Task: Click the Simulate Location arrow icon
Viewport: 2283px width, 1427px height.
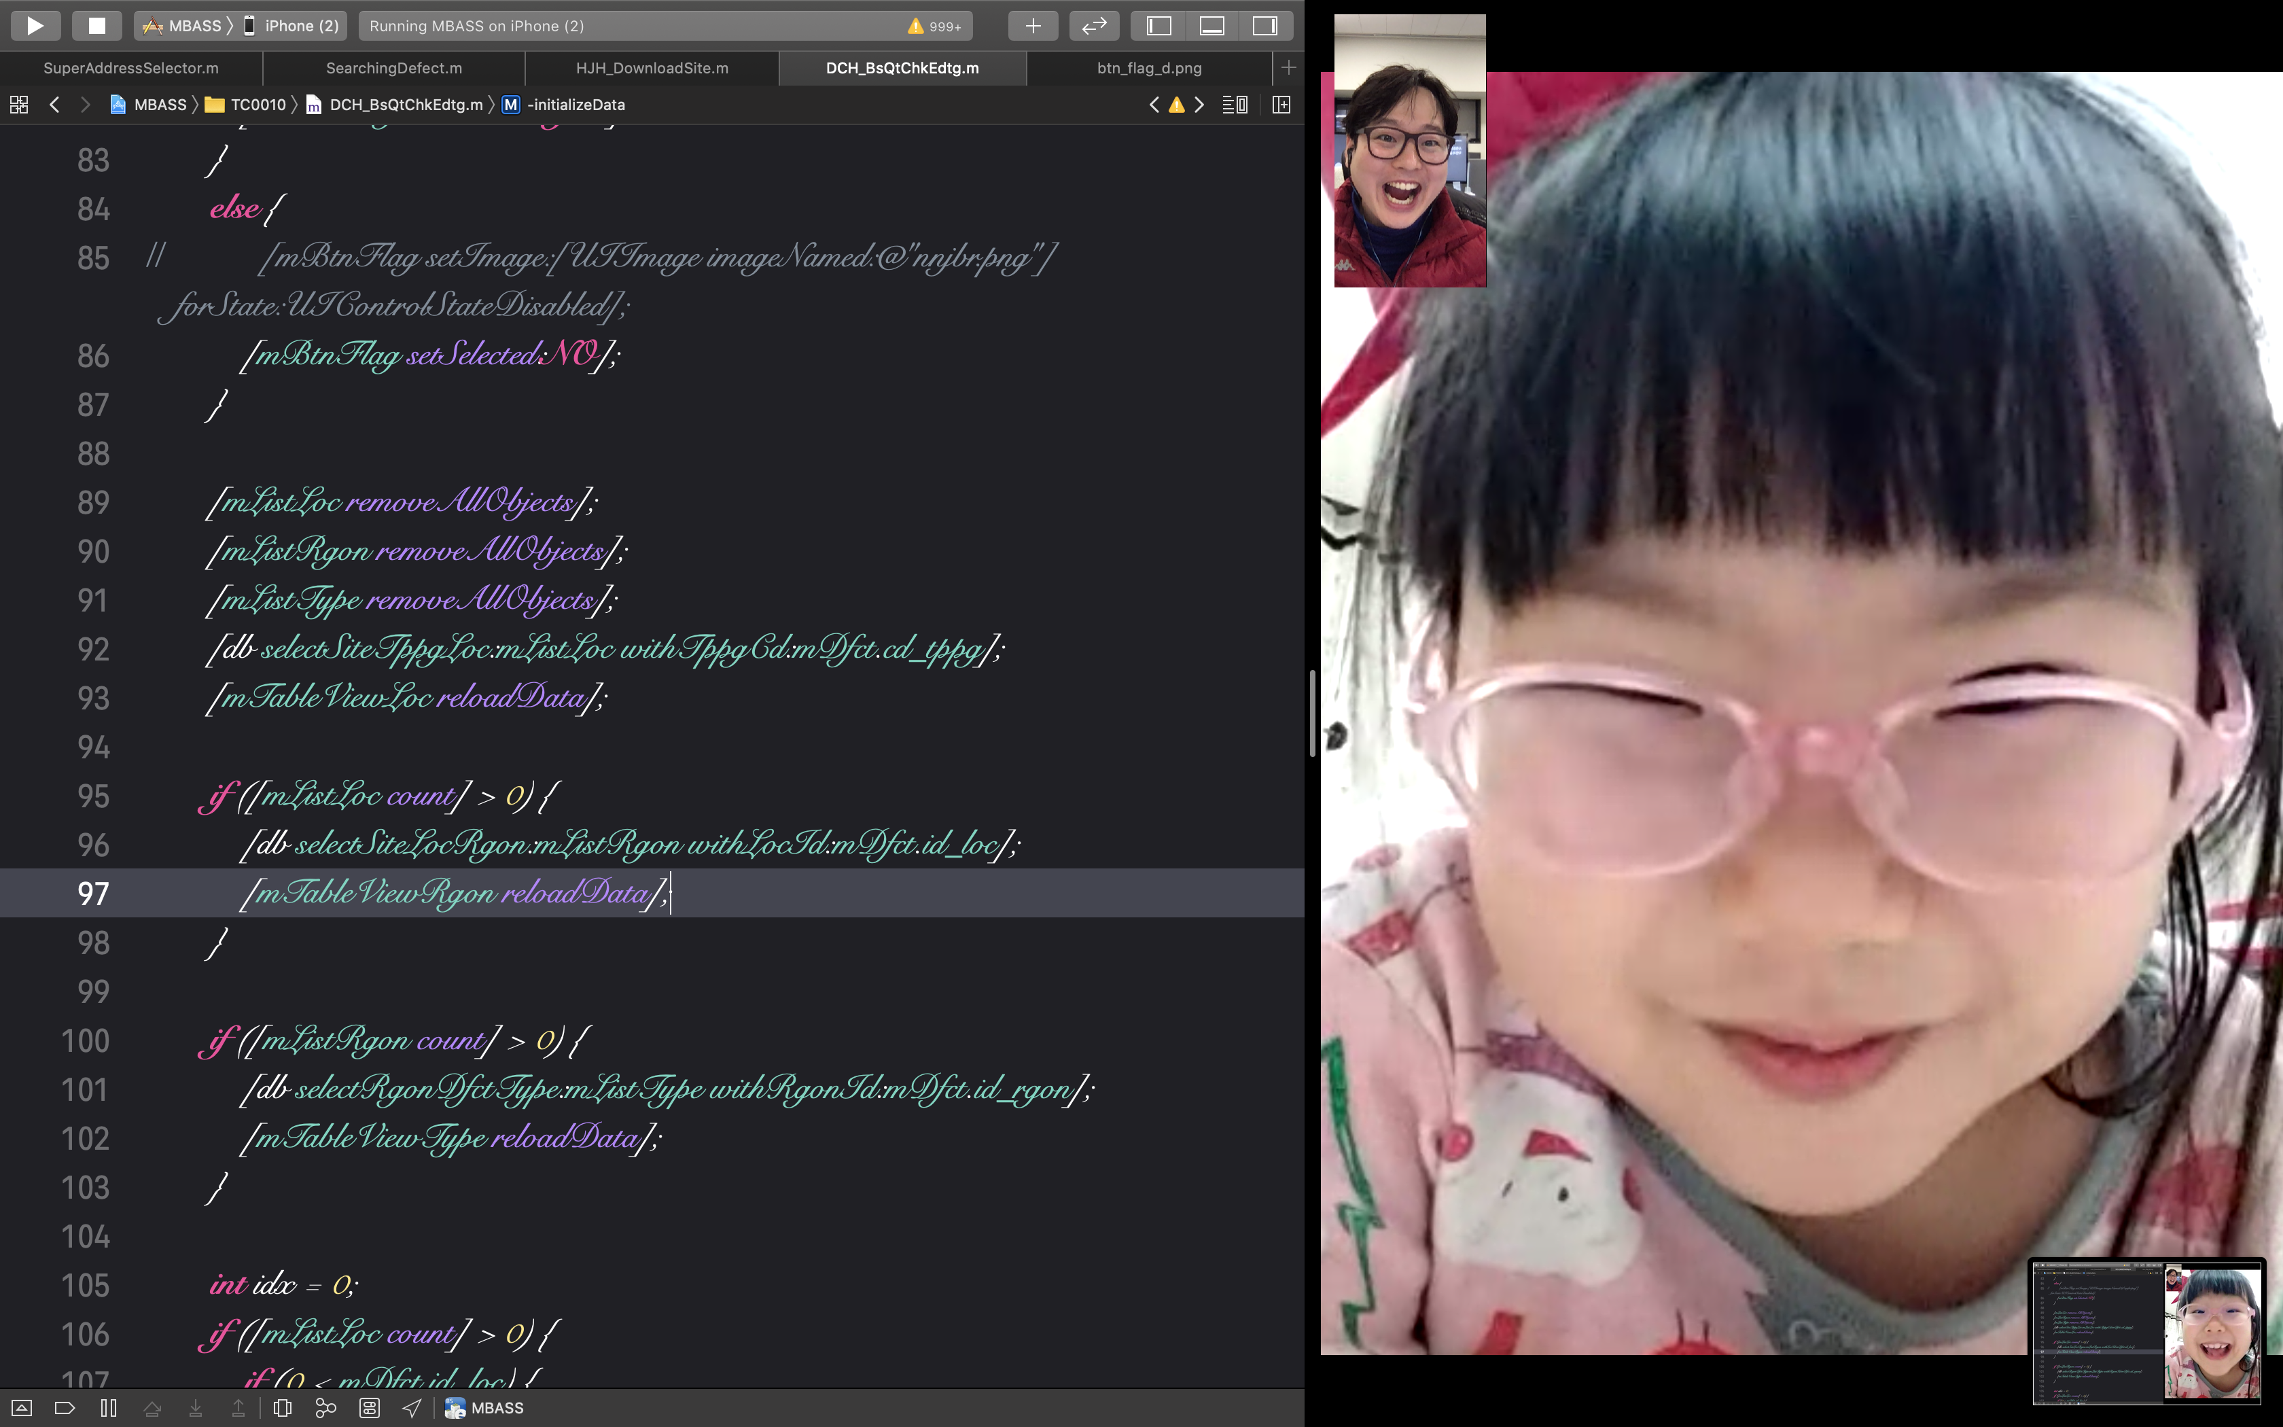Action: [412, 1408]
